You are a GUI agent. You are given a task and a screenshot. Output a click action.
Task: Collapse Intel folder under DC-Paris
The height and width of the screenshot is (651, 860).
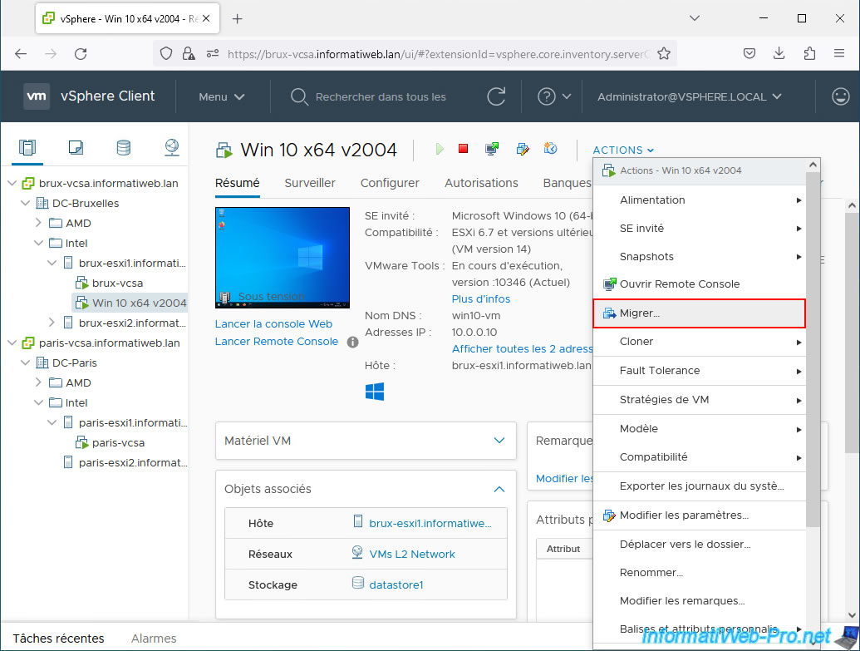(x=38, y=402)
